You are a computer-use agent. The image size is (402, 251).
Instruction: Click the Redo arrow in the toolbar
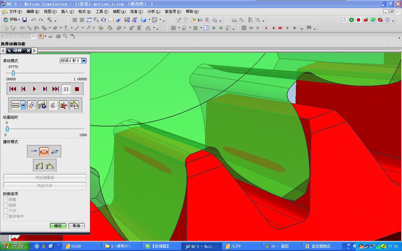coord(41,20)
